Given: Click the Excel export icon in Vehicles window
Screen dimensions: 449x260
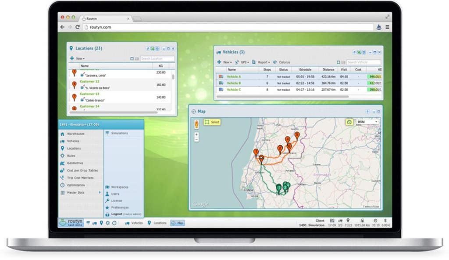Looking at the screenshot, I should pyautogui.click(x=359, y=52).
